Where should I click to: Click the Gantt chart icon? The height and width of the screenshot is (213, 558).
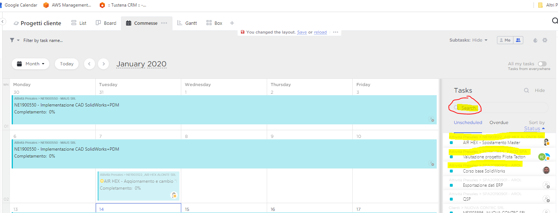[179, 23]
